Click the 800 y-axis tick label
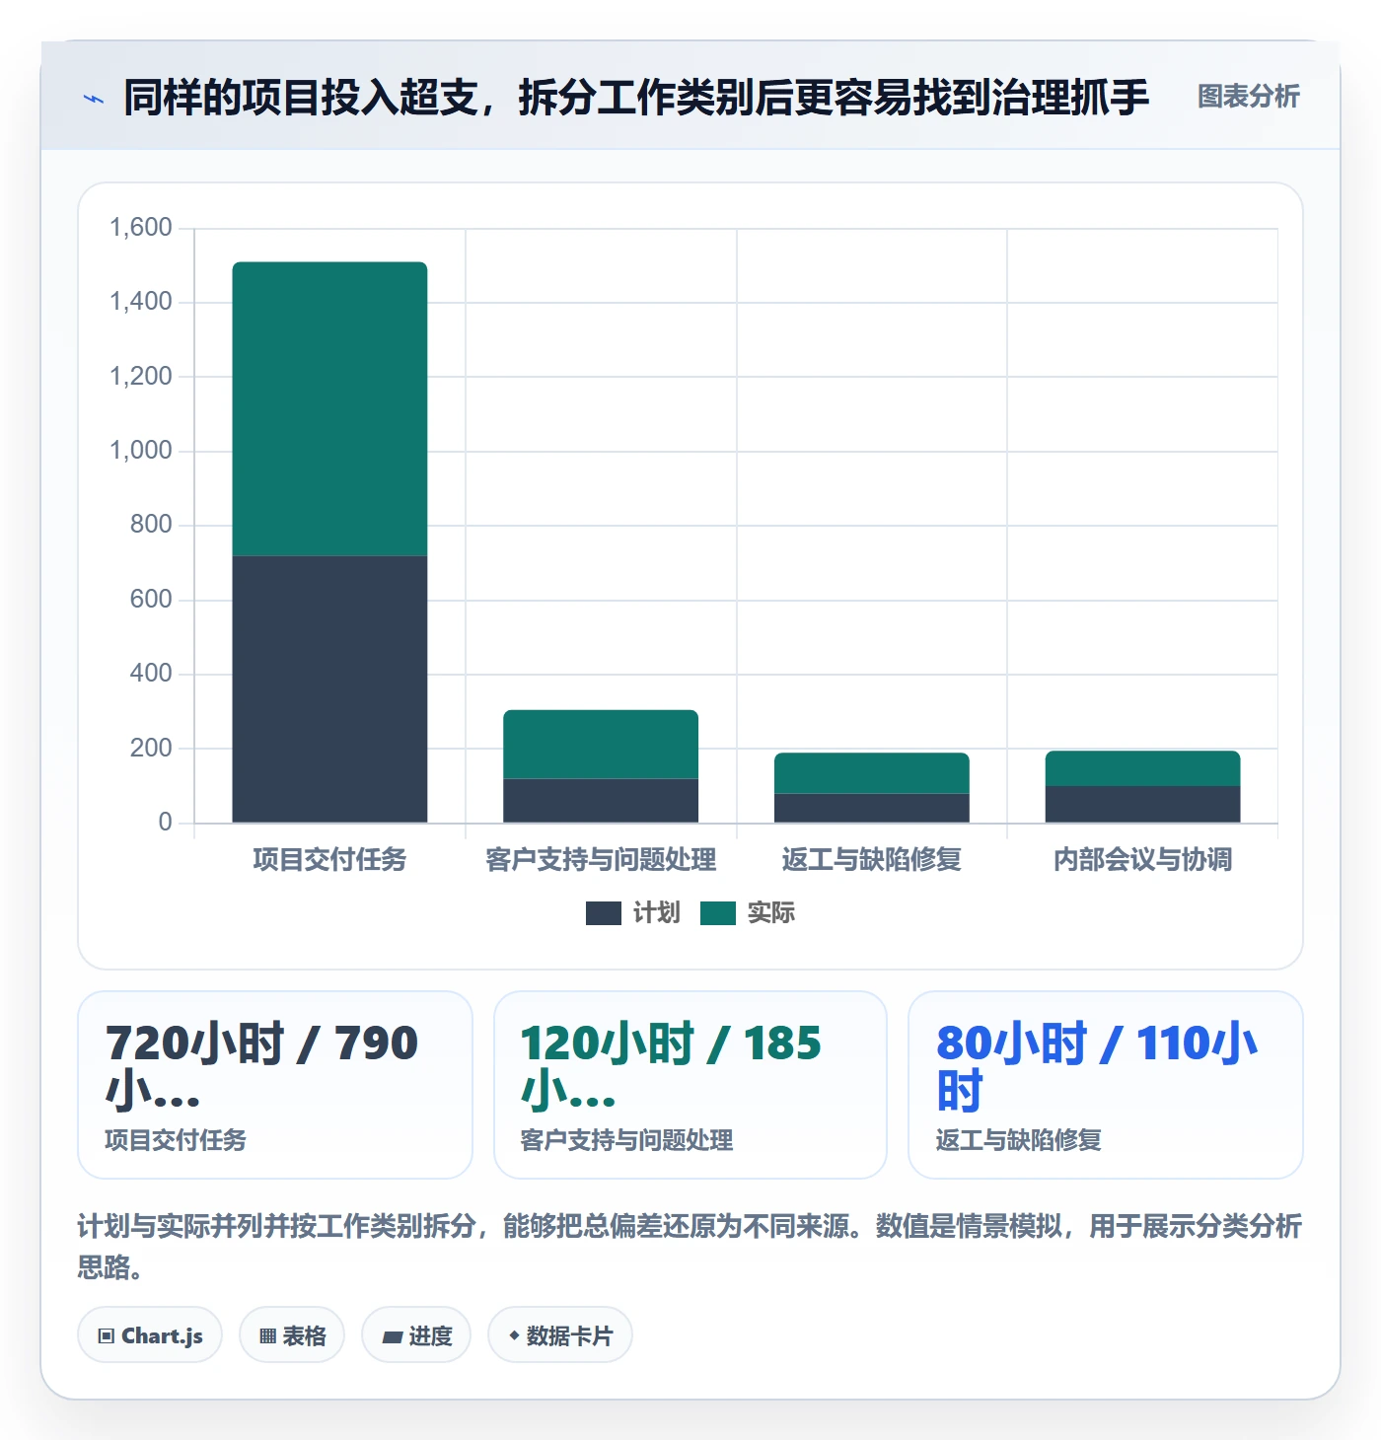 (x=151, y=525)
